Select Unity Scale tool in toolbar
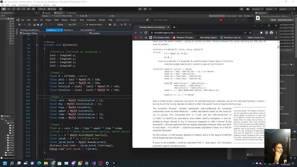 point(19,9)
